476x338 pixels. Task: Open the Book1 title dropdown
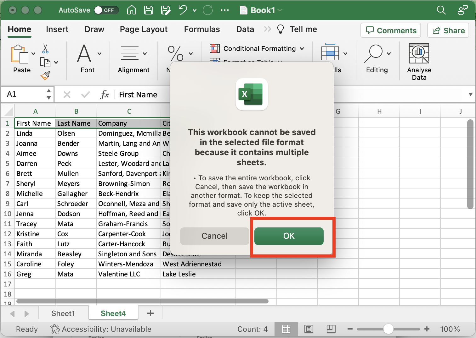click(280, 10)
